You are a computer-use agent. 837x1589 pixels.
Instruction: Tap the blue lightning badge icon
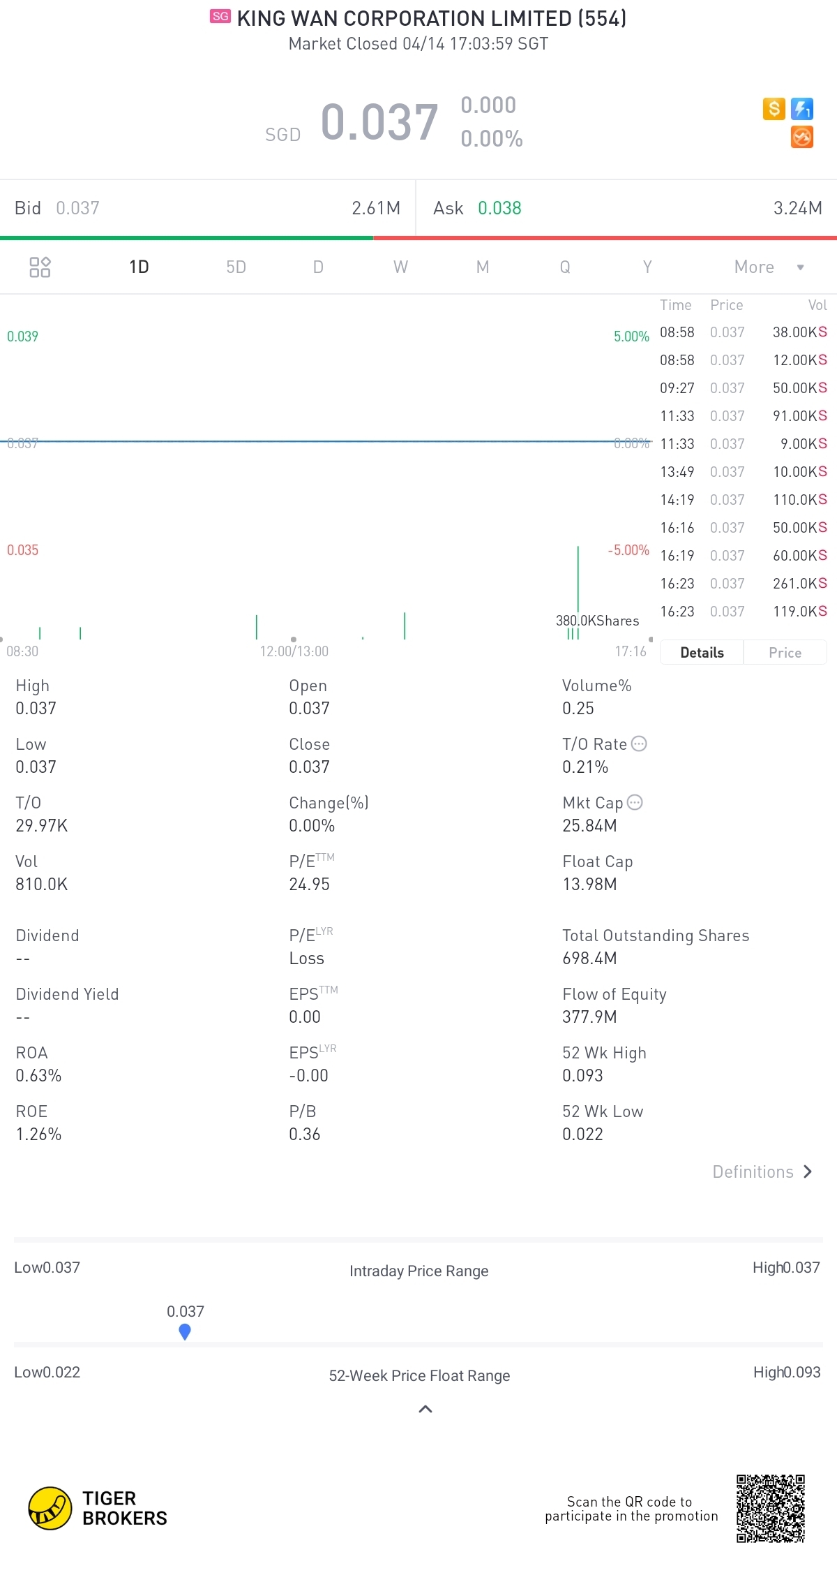coord(801,109)
